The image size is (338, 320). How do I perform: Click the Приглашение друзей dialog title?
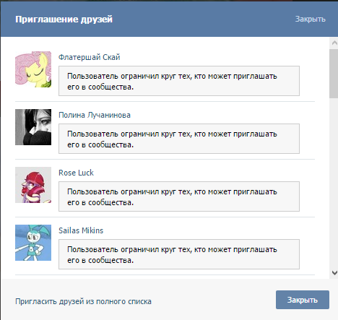tap(64, 20)
